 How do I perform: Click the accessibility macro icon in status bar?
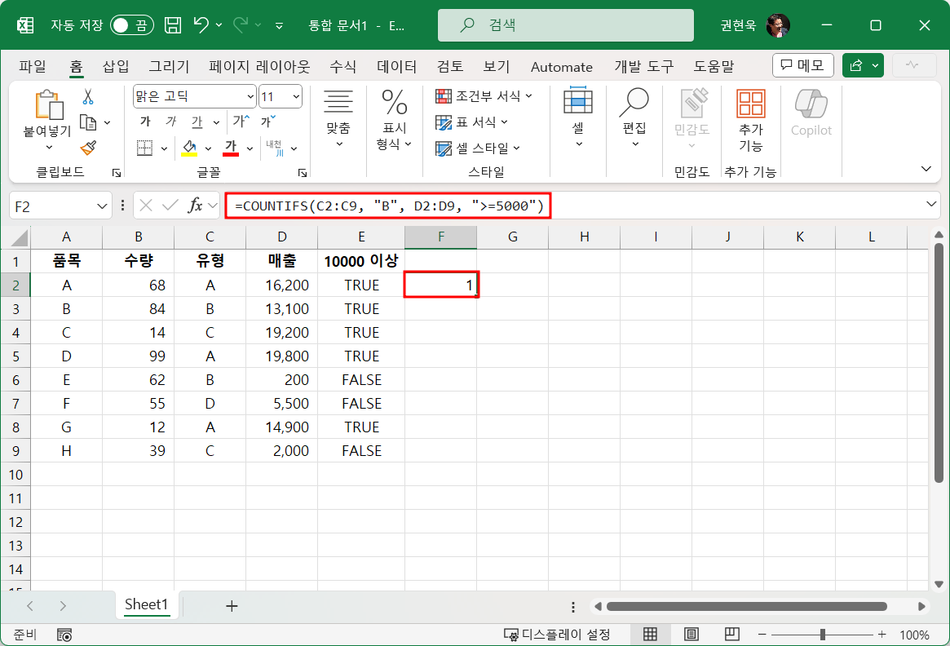[64, 635]
